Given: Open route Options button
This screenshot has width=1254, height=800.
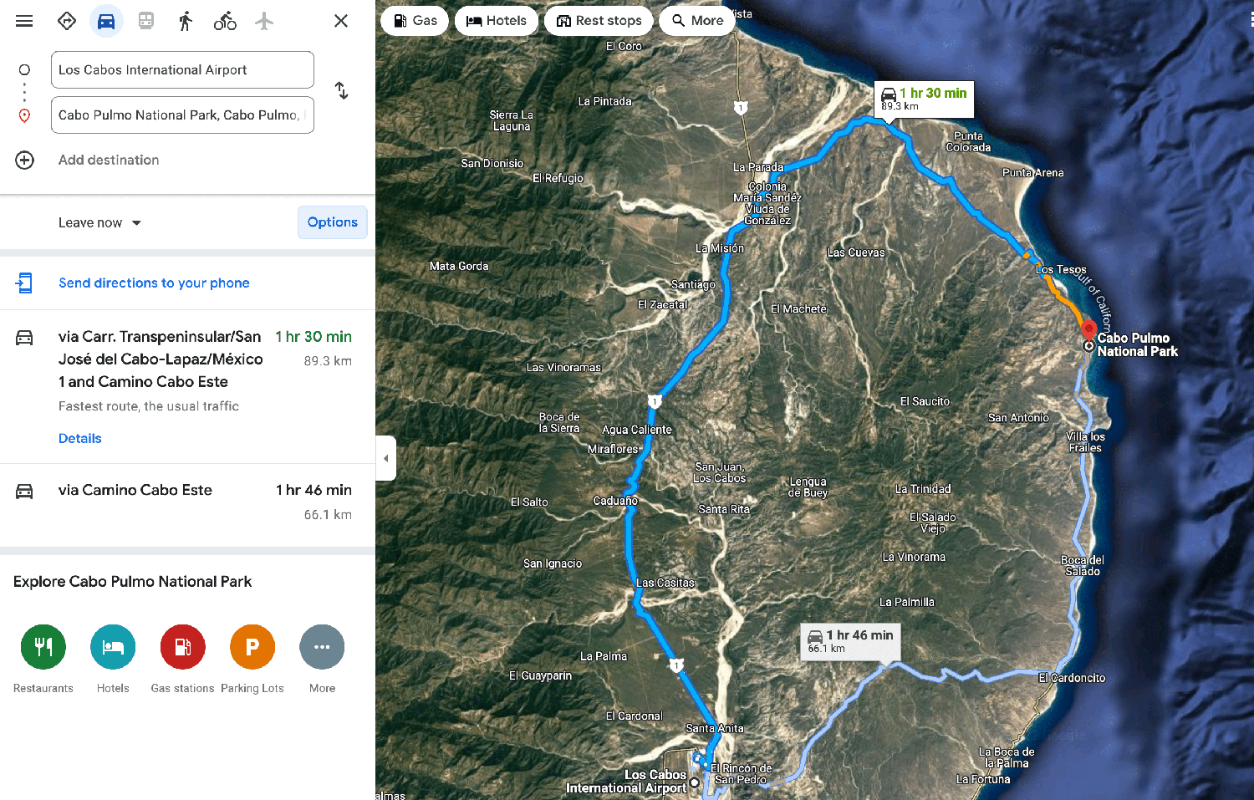Looking at the screenshot, I should pyautogui.click(x=332, y=222).
